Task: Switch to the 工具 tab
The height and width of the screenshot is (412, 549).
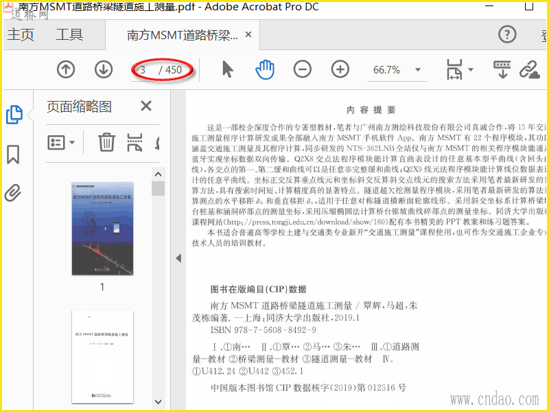Action: [69, 34]
